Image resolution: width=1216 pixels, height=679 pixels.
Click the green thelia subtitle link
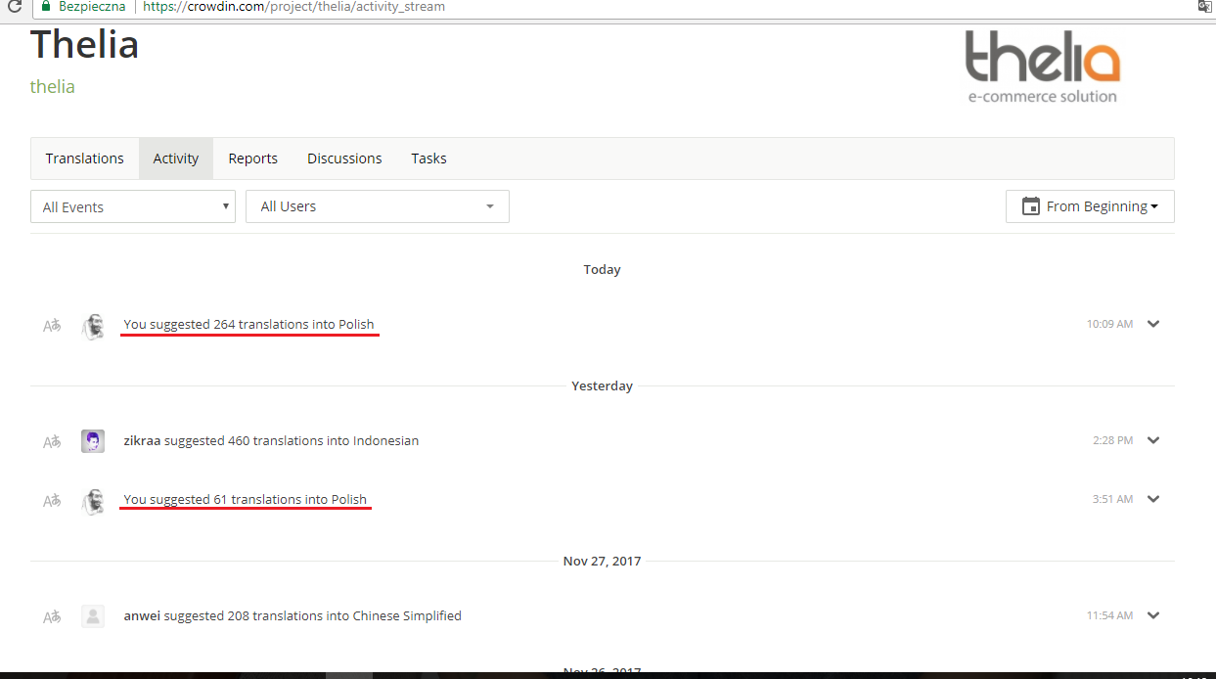[x=53, y=86]
